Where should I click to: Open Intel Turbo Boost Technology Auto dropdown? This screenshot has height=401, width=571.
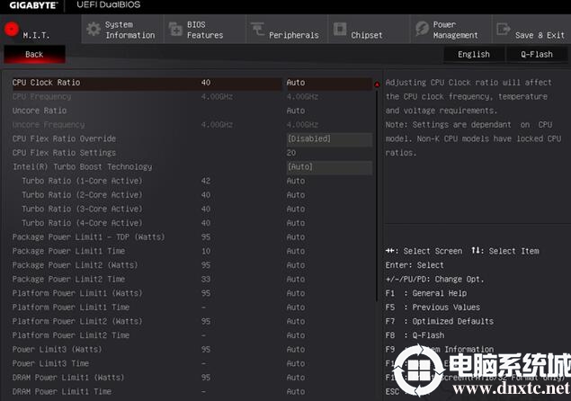(x=329, y=167)
